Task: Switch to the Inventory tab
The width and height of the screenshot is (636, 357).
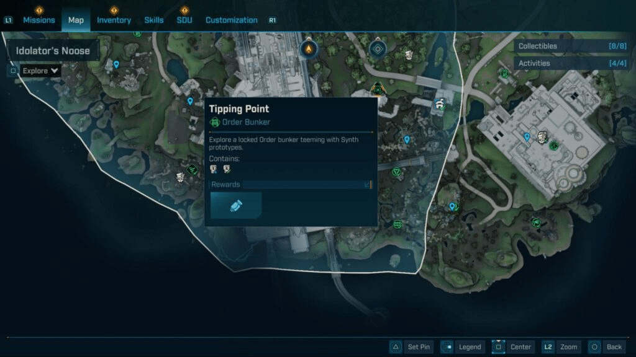Action: (114, 20)
